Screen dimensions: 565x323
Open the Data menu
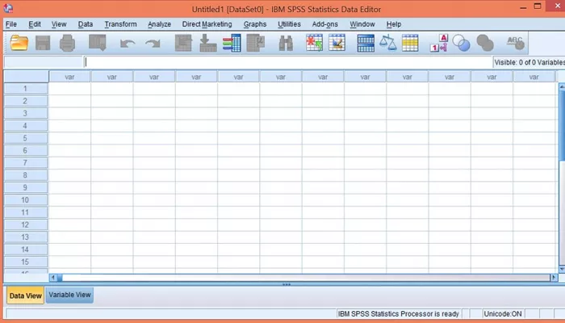click(86, 24)
